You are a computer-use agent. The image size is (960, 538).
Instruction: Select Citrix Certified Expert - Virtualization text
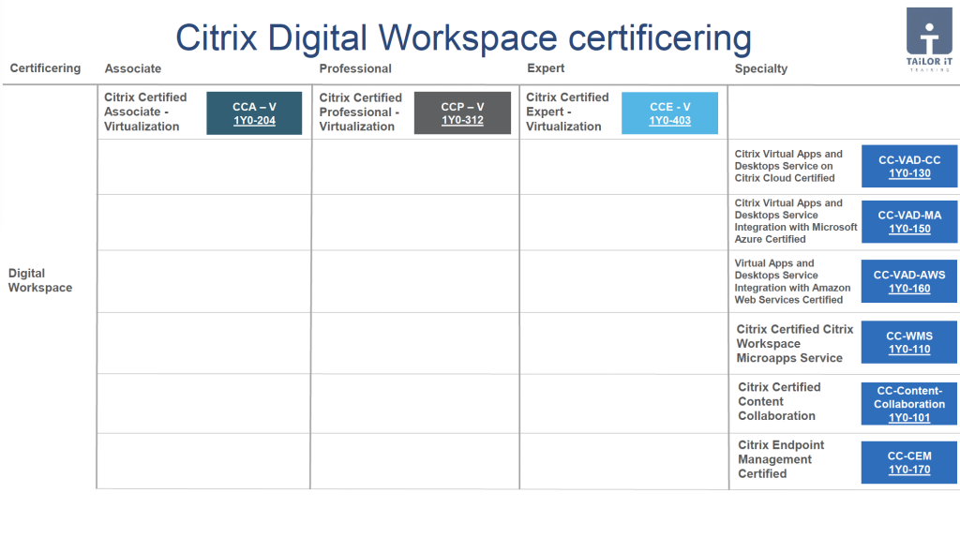(x=567, y=112)
